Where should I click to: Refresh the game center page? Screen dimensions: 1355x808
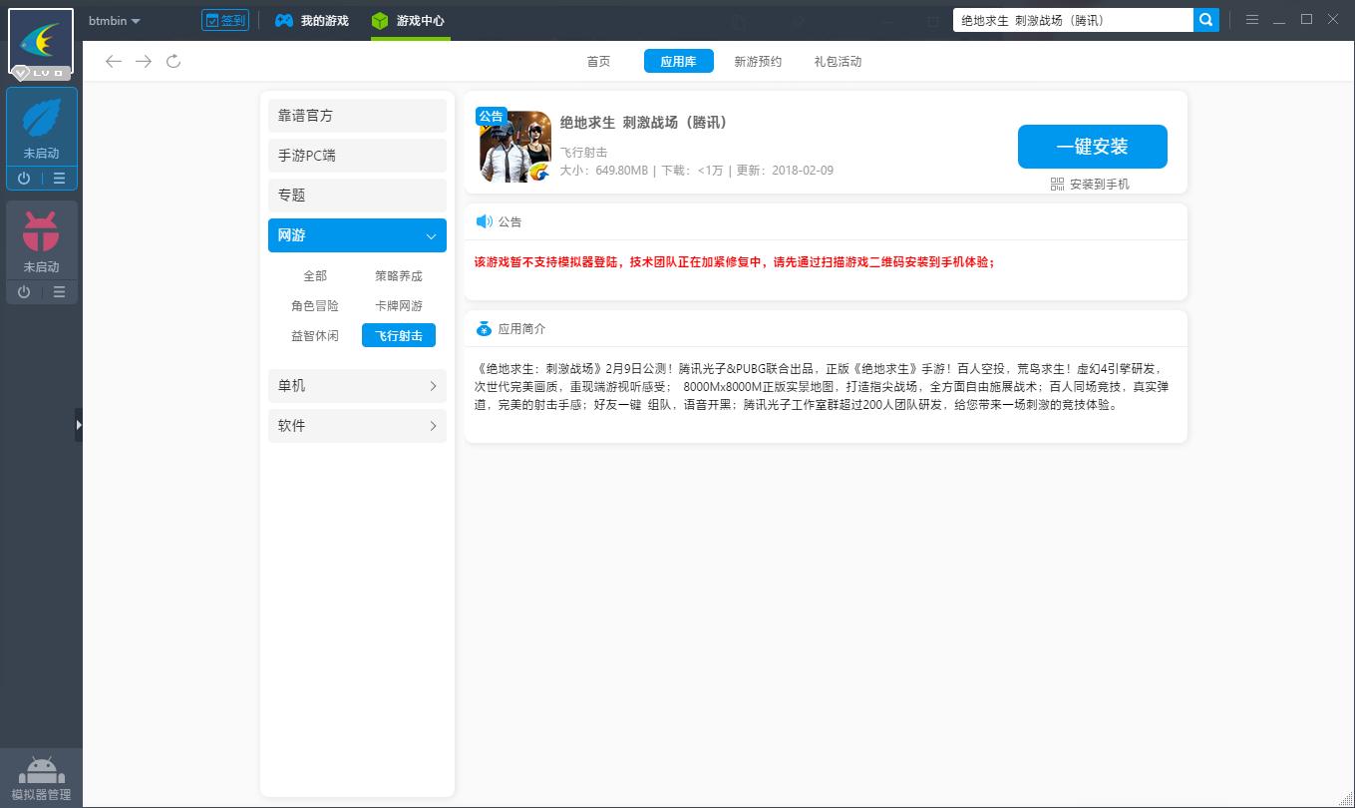click(173, 61)
